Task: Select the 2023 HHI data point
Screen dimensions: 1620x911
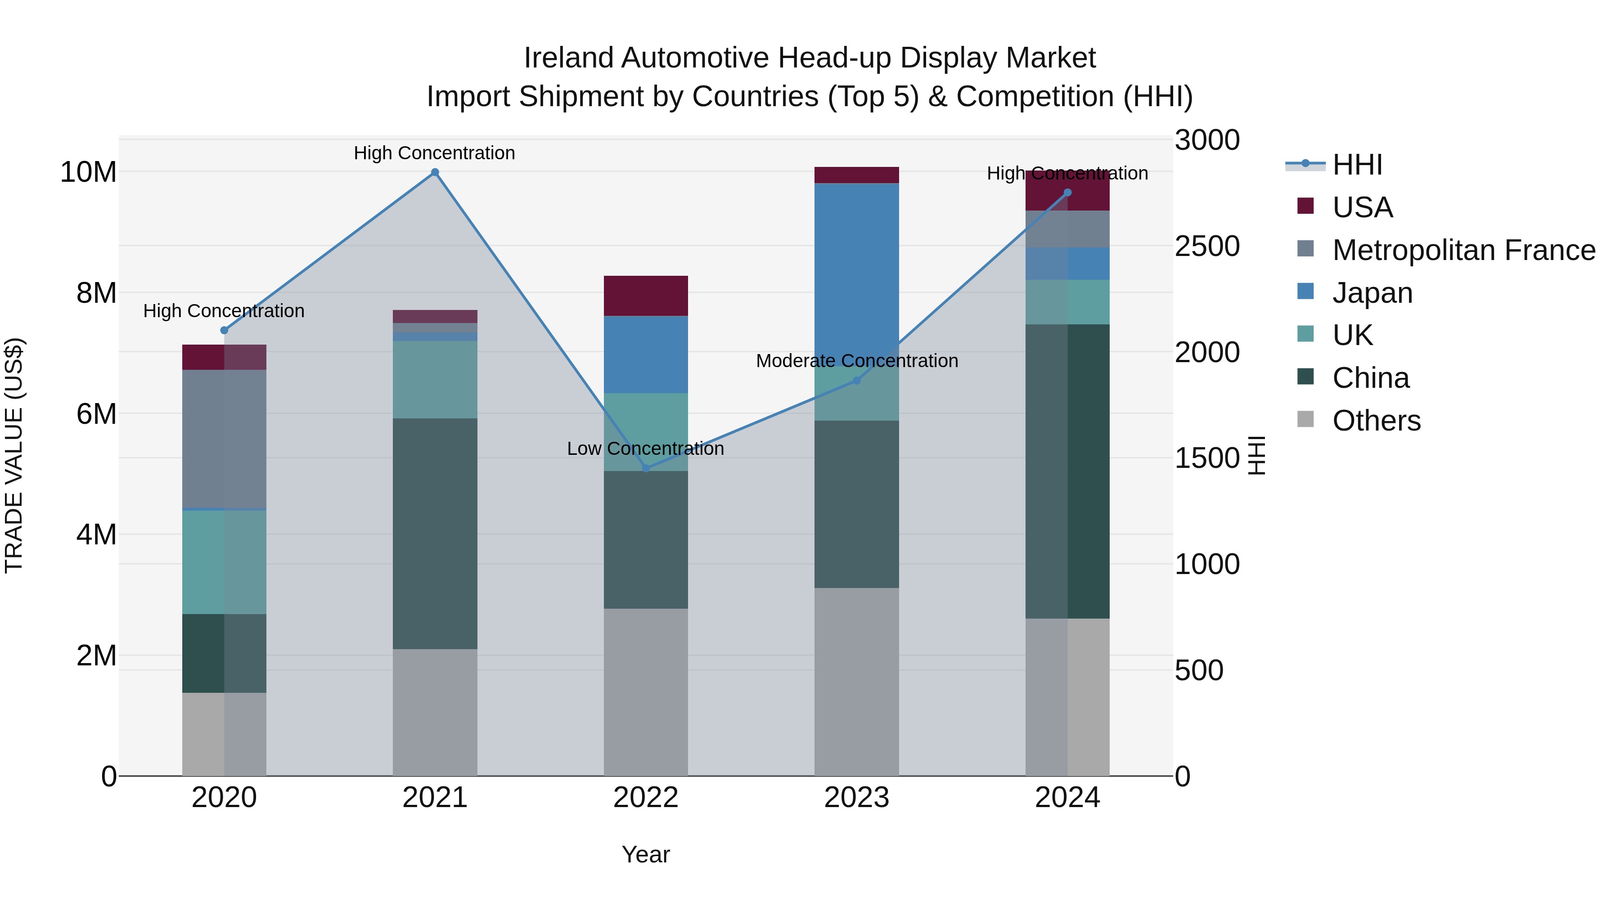Action: point(856,380)
